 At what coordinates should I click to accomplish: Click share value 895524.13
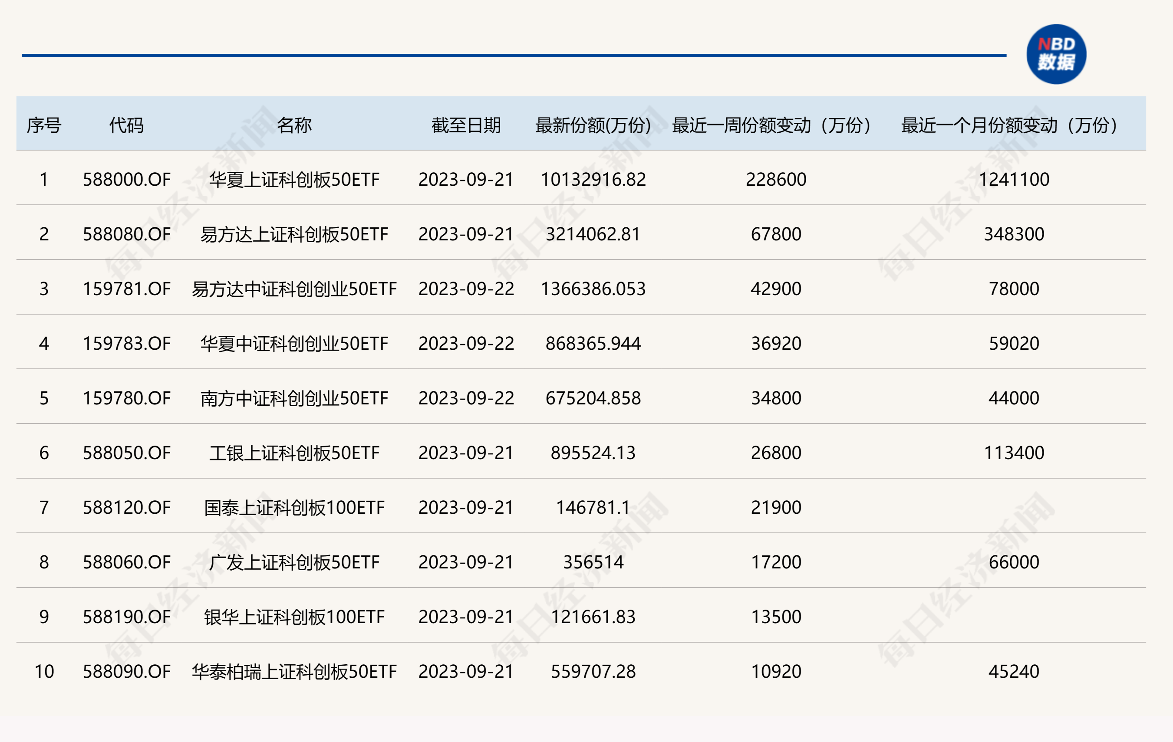click(x=593, y=453)
